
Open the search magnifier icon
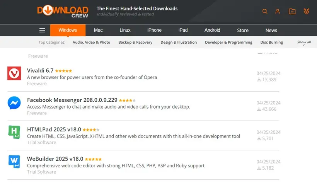tap(265, 11)
